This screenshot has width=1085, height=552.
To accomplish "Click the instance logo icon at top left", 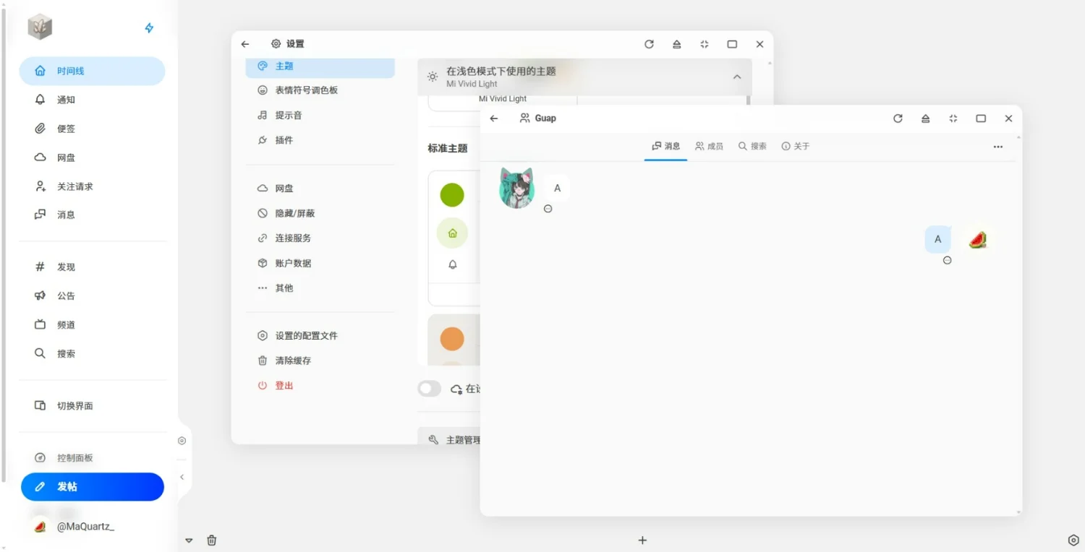I will pos(40,27).
